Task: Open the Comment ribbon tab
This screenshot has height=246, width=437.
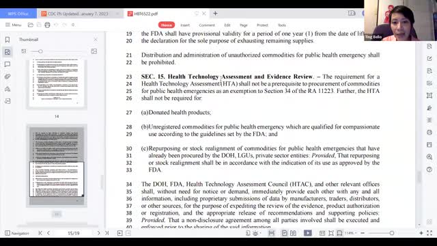Action: click(x=207, y=25)
